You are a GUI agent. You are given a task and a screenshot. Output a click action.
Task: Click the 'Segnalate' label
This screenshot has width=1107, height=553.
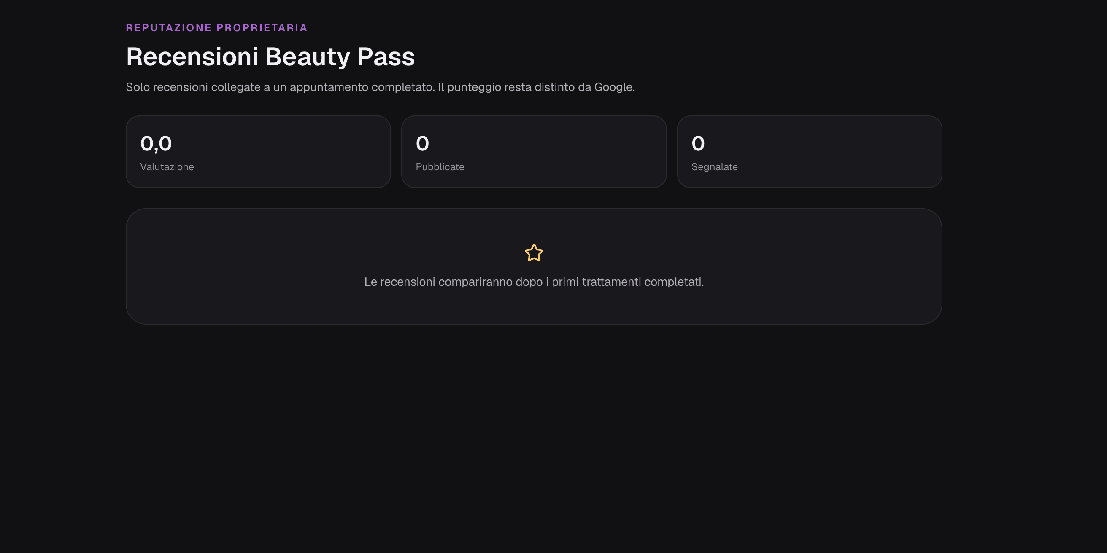(x=714, y=167)
